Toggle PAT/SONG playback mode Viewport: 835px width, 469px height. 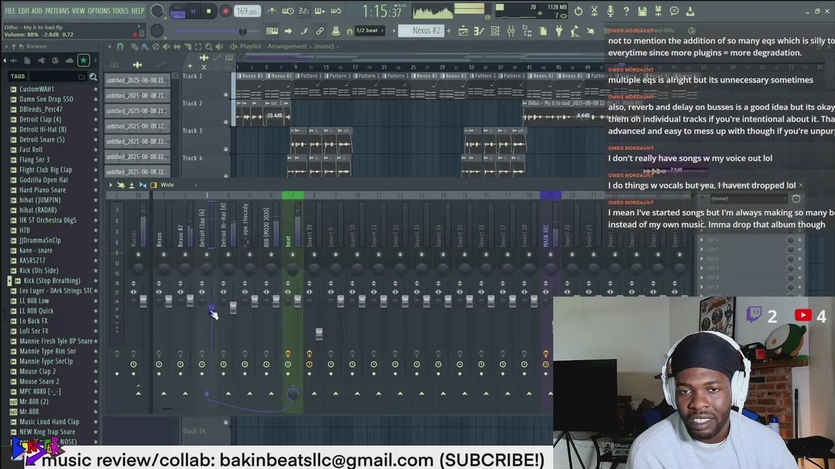177,11
